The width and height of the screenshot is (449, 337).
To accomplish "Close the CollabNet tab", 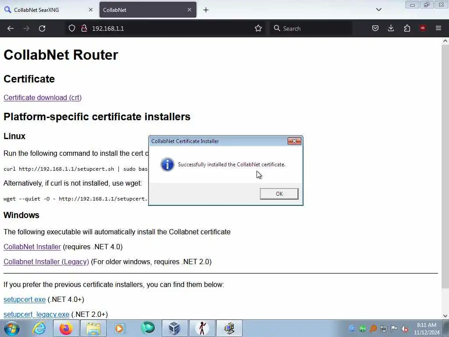I will (189, 10).
